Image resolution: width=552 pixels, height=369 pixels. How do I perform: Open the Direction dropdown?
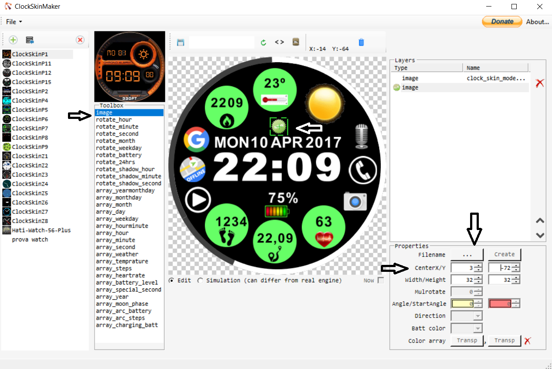click(467, 316)
